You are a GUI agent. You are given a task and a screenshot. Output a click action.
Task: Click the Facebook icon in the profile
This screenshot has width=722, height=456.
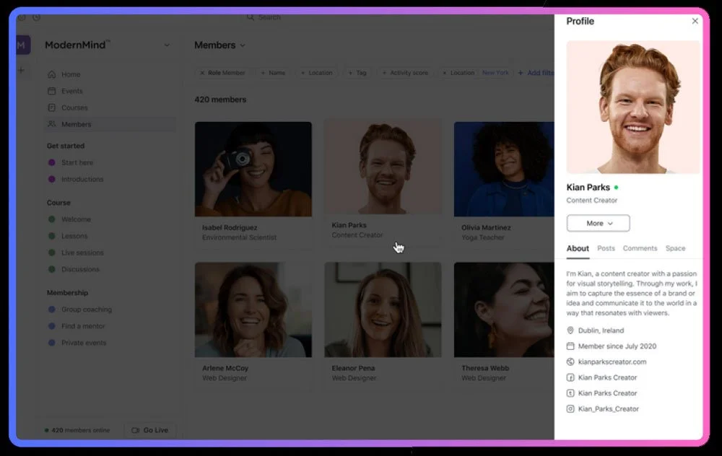570,377
